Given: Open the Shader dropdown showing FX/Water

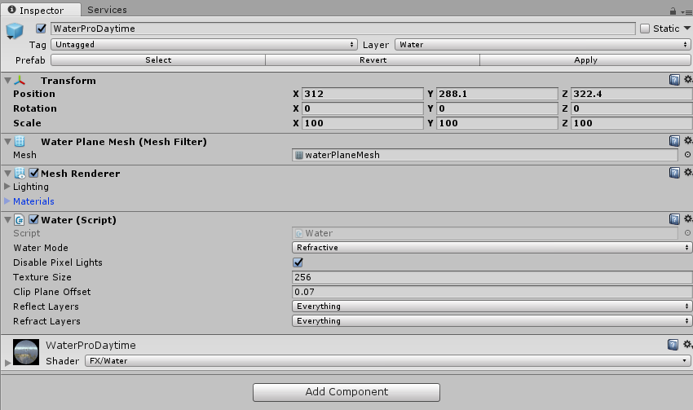Looking at the screenshot, I should pyautogui.click(x=387, y=361).
